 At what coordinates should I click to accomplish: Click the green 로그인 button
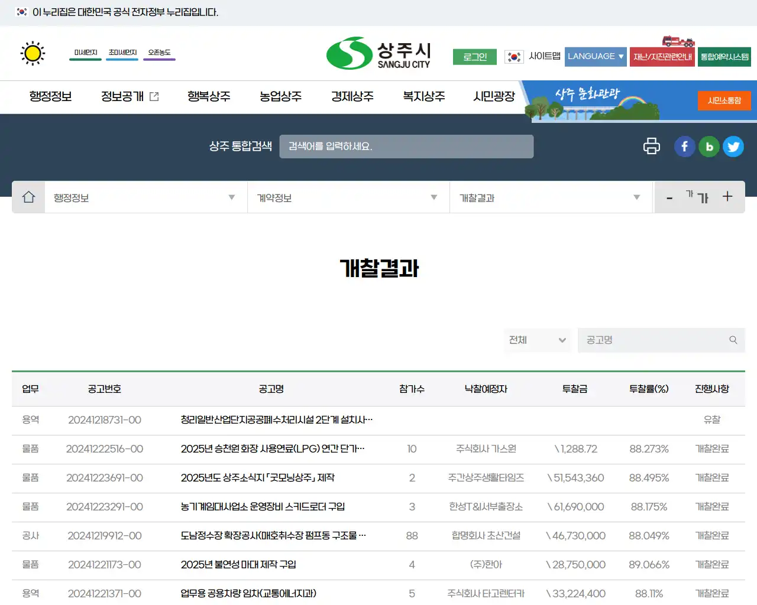pyautogui.click(x=475, y=57)
